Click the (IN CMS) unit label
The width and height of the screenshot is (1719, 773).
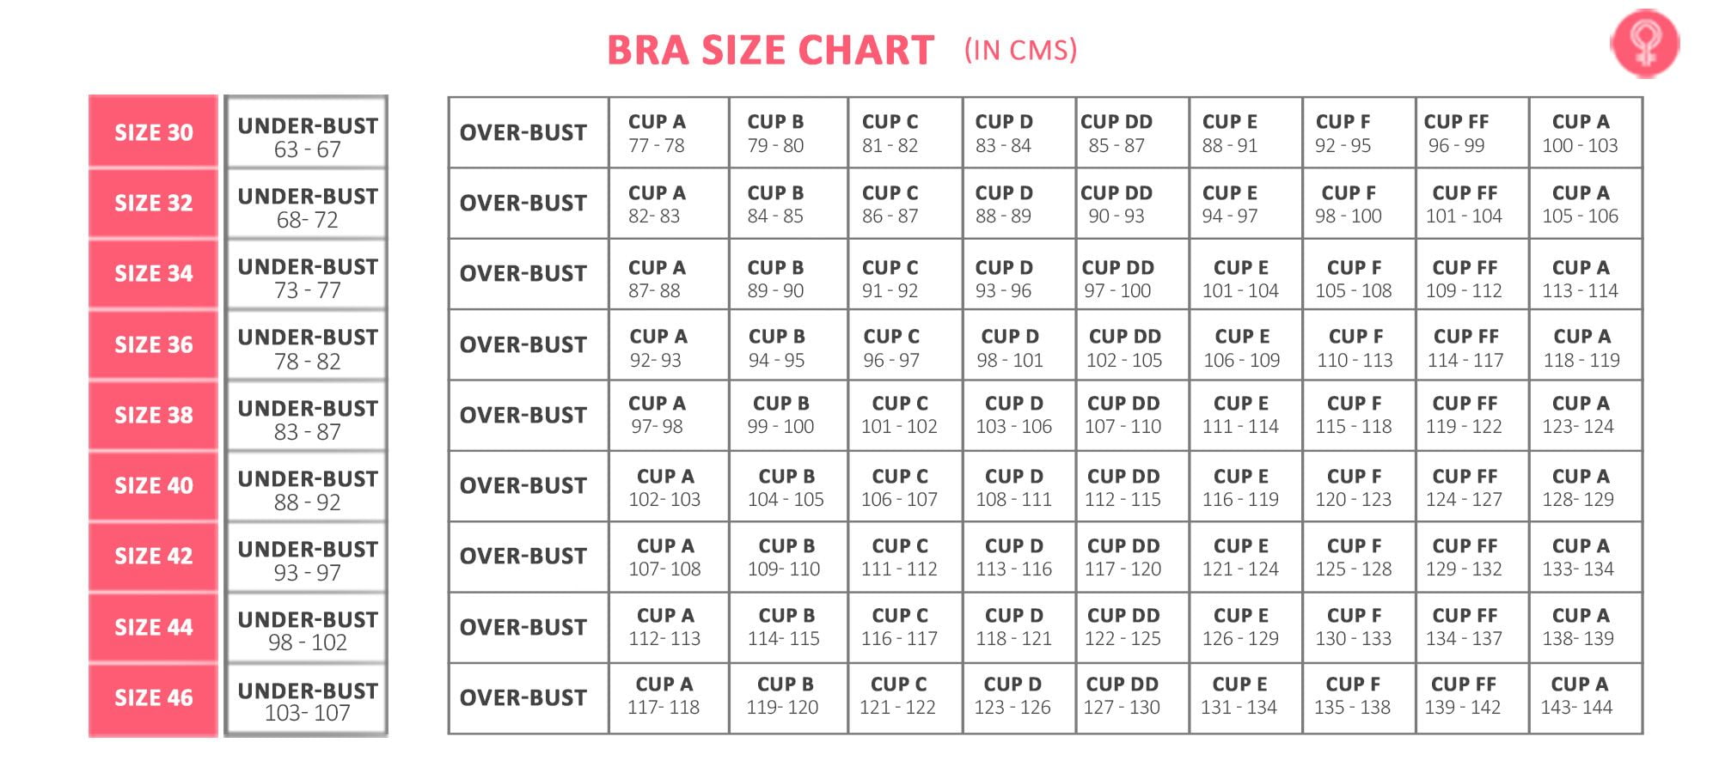1020,50
